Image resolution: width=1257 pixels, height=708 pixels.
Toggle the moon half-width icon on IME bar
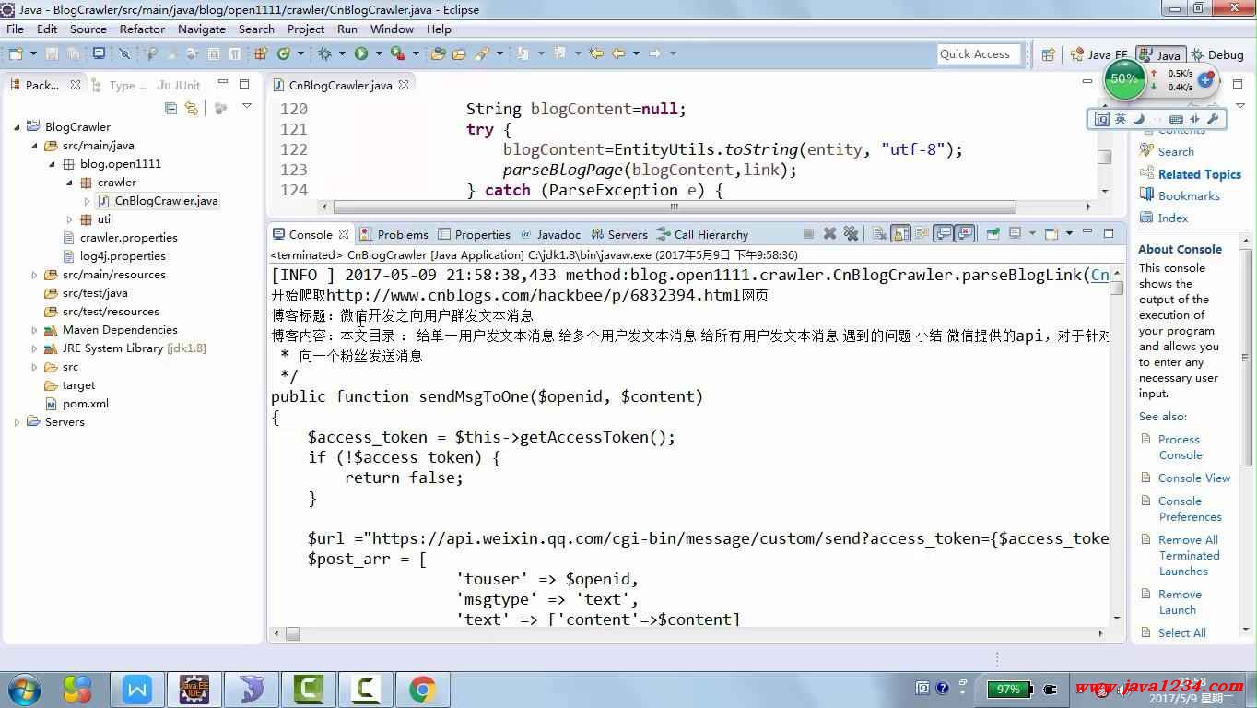[1139, 119]
